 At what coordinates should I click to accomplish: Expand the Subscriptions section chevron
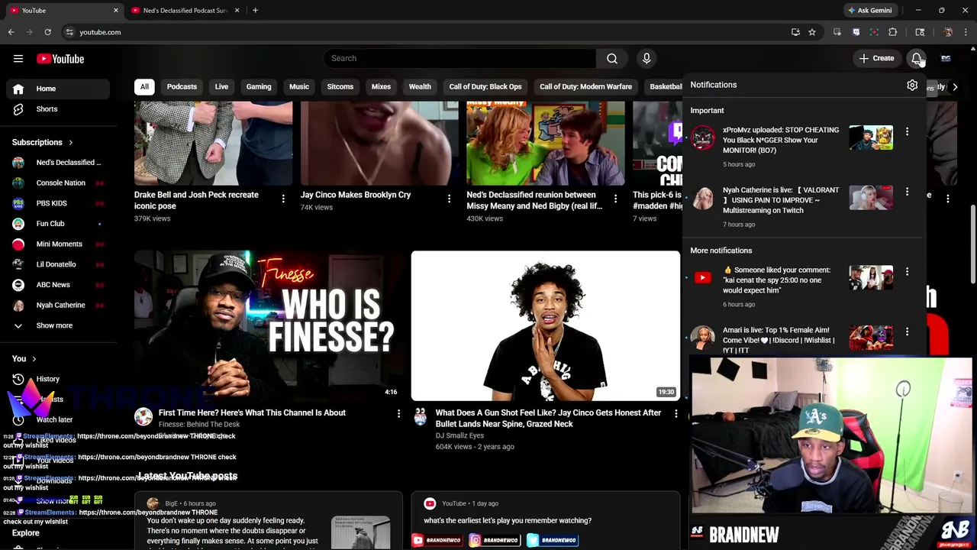point(70,142)
